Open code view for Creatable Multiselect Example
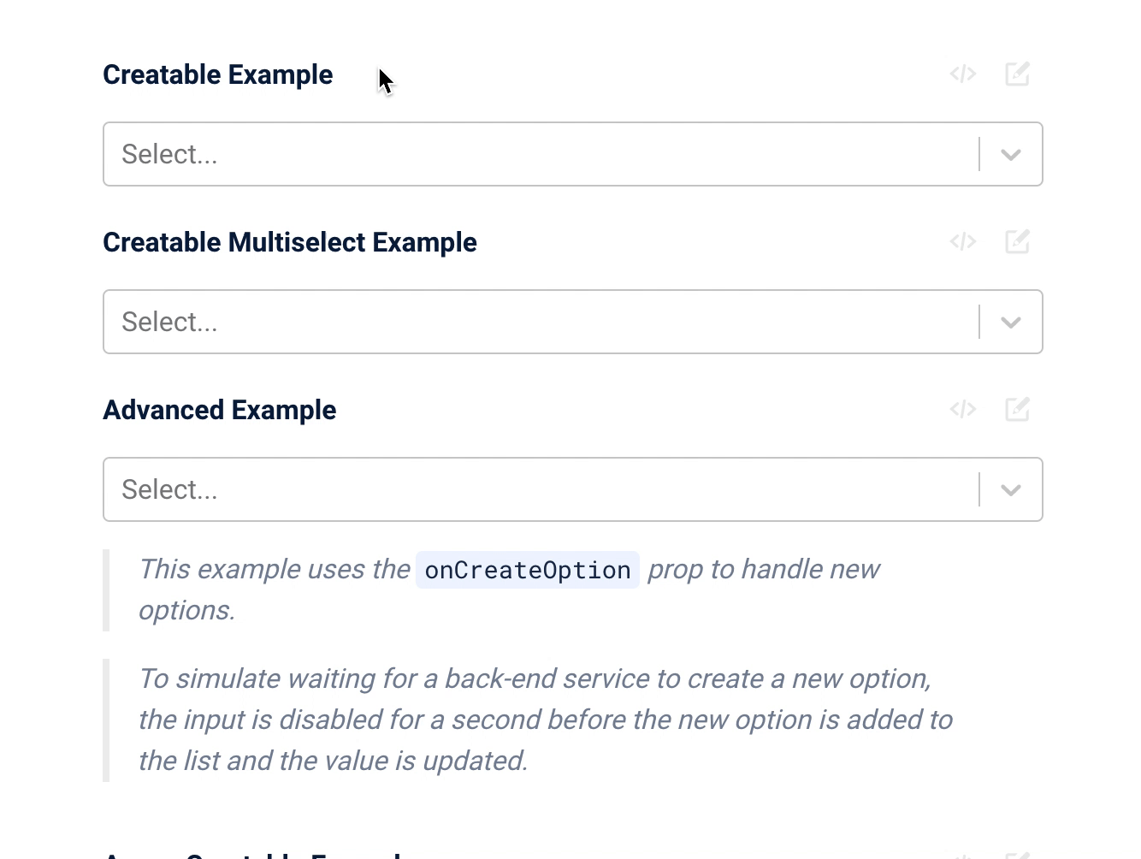 tap(962, 241)
